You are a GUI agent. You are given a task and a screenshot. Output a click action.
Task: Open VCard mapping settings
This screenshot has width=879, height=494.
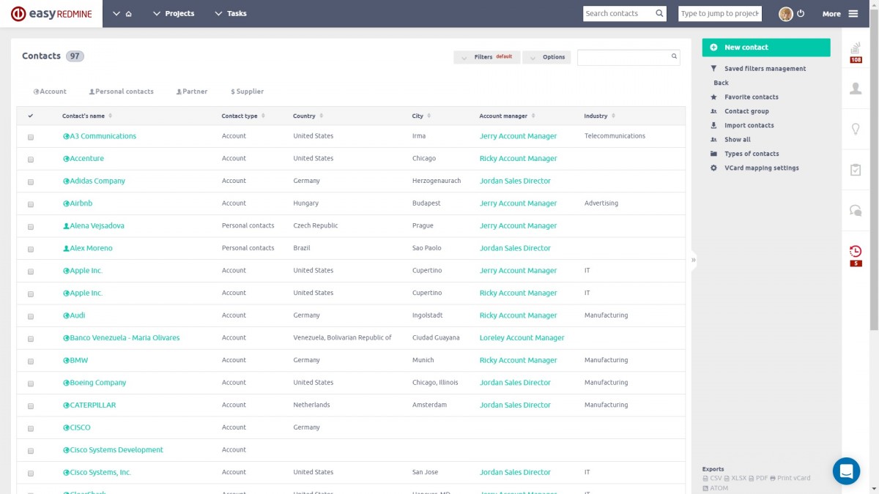[x=761, y=168]
